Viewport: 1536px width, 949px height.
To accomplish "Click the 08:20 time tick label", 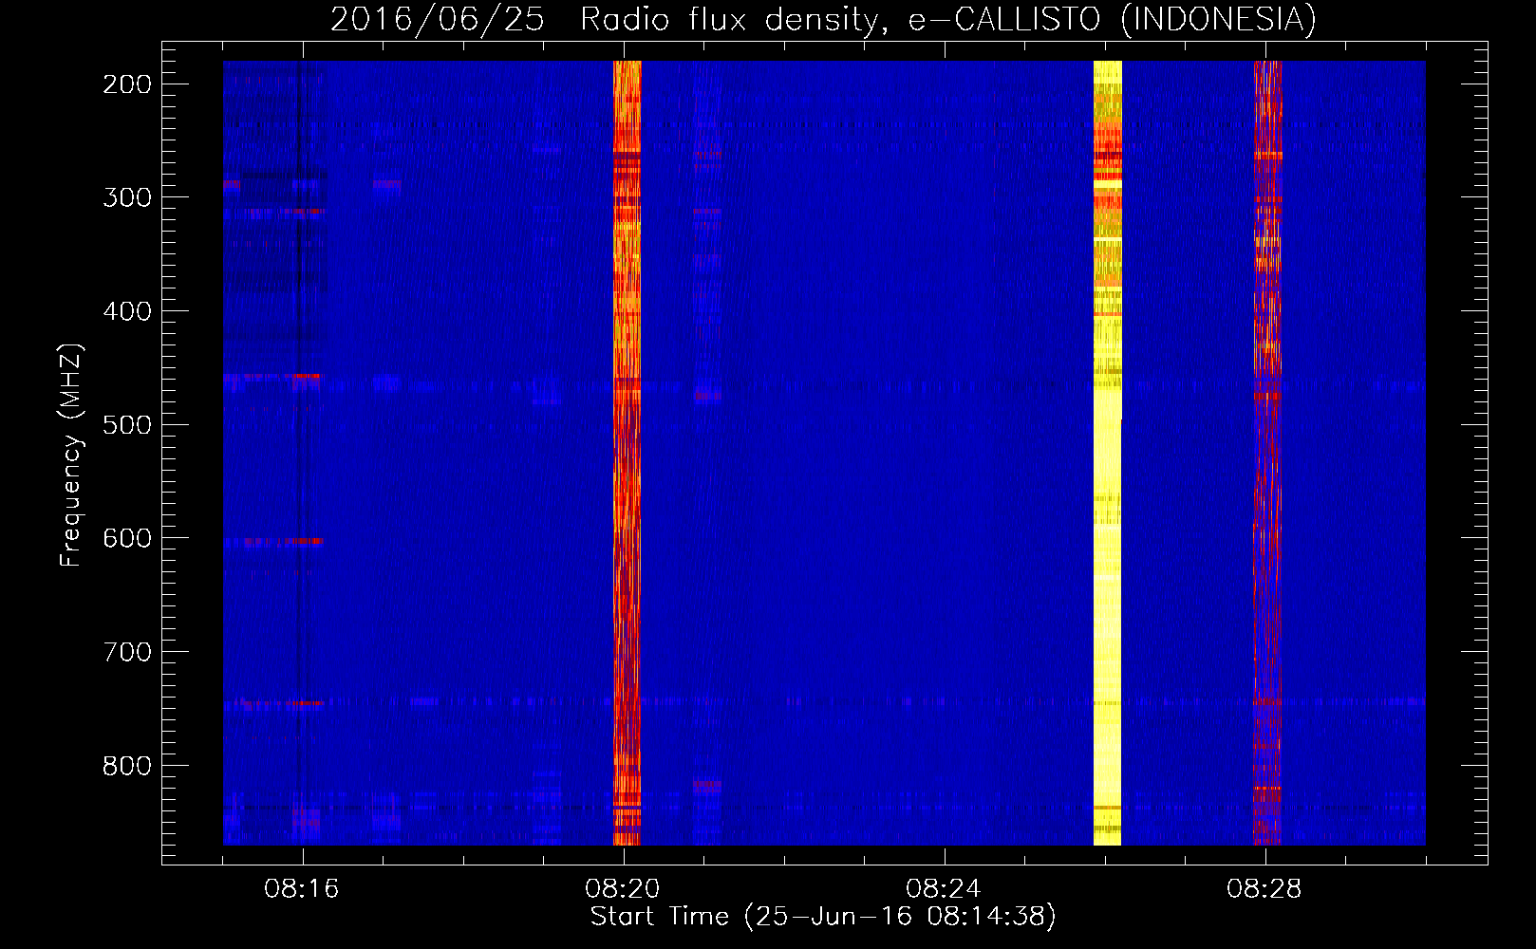I will click(x=623, y=889).
